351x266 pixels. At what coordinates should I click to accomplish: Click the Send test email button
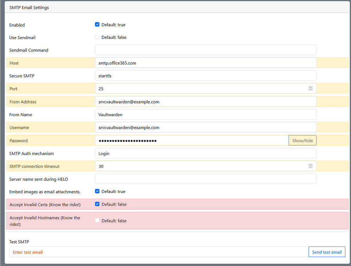click(327, 252)
